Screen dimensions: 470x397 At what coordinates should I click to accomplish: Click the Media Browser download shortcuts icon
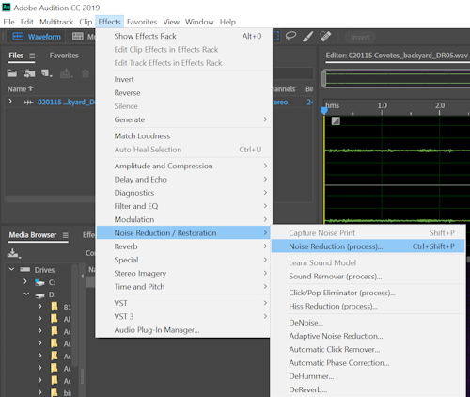click(13, 253)
